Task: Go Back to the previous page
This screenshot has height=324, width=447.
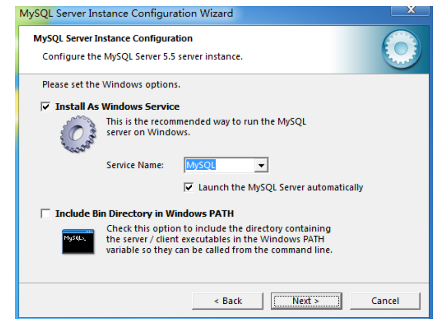Action: coord(227,301)
